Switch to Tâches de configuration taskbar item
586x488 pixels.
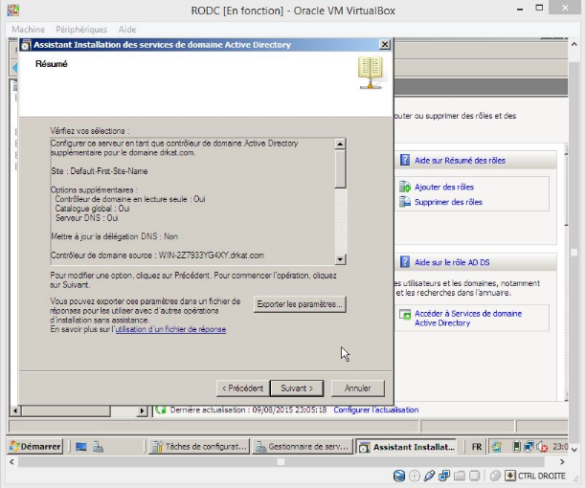click(x=199, y=447)
